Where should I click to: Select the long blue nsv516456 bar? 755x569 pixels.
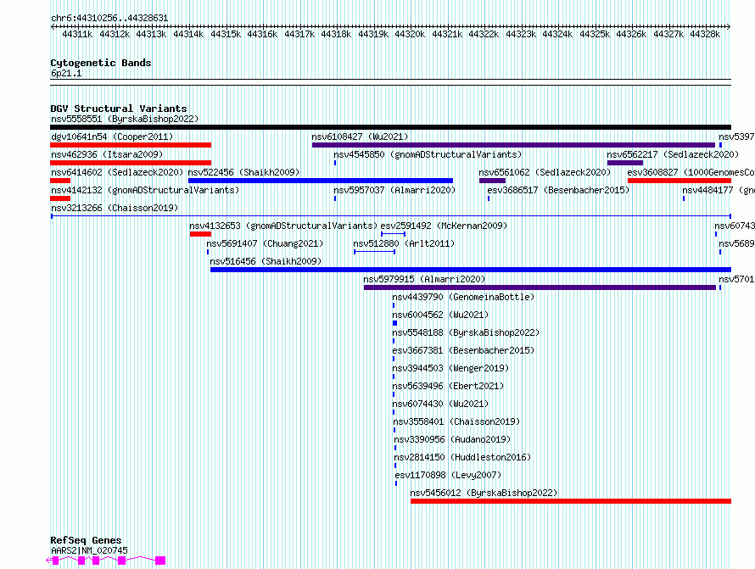click(471, 270)
